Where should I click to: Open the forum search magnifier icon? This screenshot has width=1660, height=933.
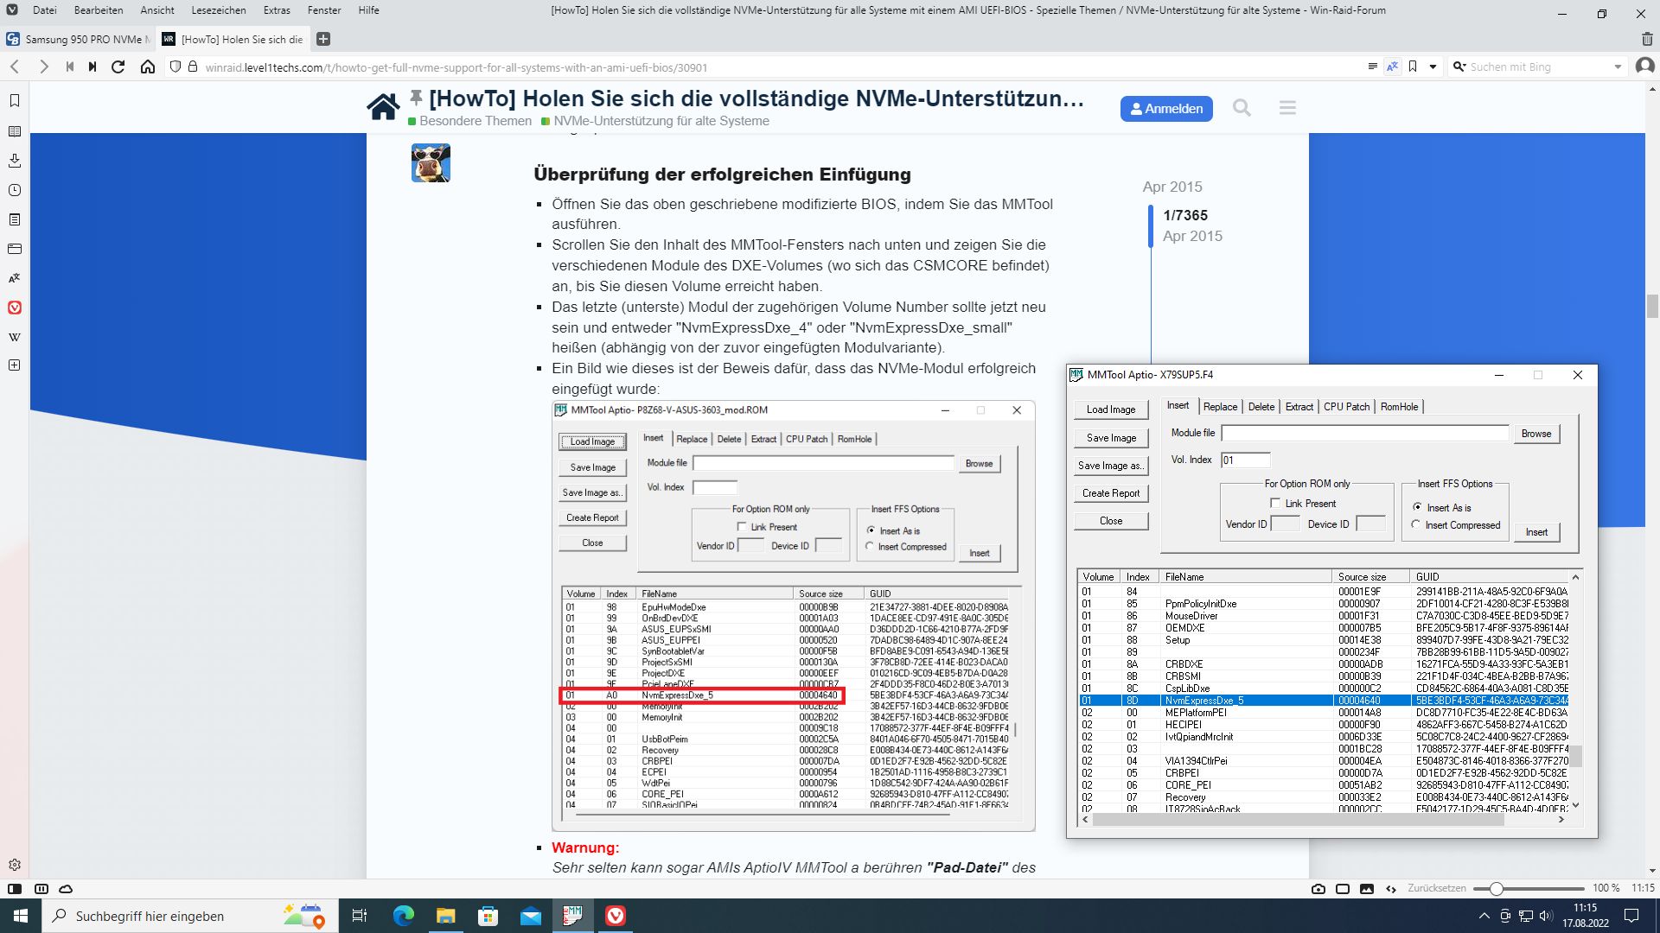coord(1242,108)
